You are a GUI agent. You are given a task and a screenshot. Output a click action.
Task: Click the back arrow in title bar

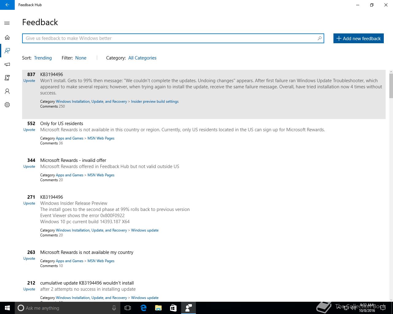(x=7, y=5)
